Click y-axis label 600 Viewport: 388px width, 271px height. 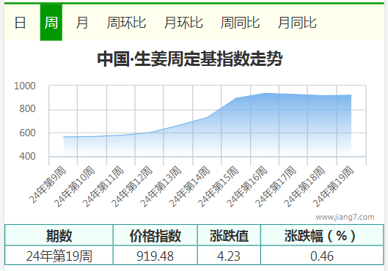27,133
